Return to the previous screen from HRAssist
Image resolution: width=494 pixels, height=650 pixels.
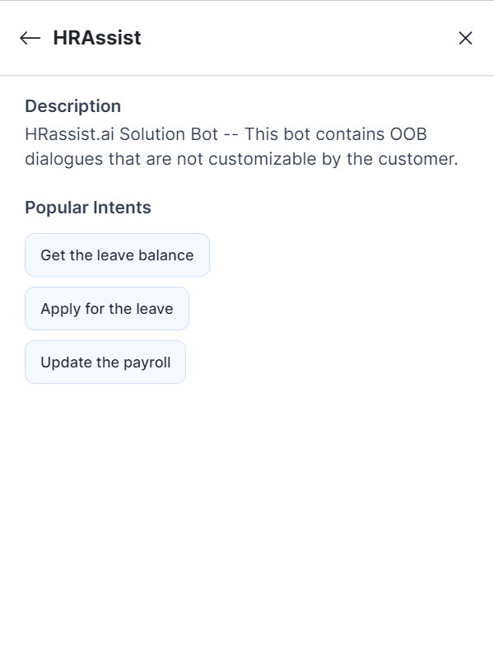point(30,38)
